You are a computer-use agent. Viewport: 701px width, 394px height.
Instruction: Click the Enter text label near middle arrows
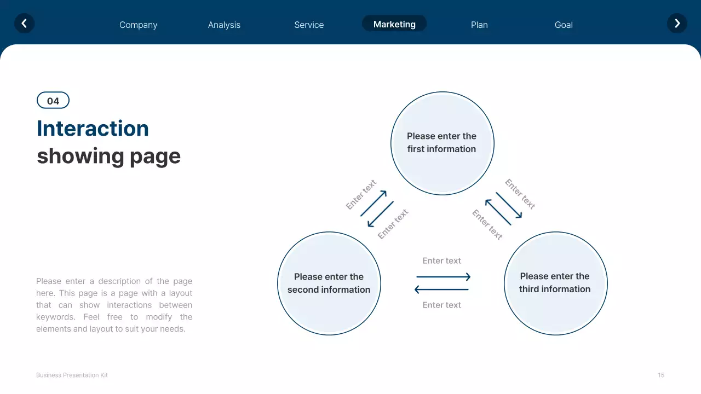(441, 260)
